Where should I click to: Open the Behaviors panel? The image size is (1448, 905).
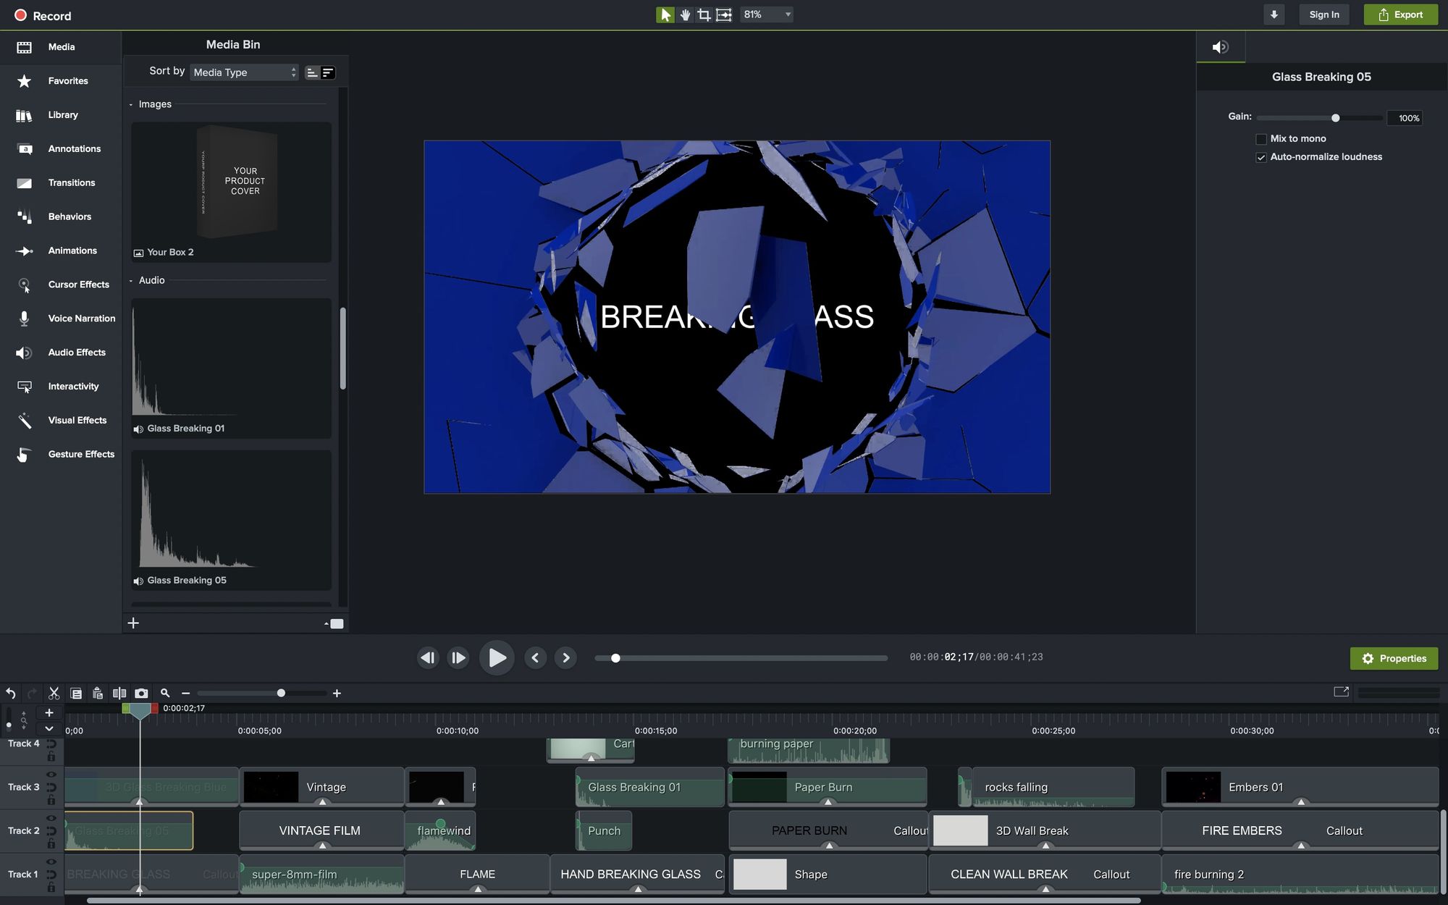coord(61,216)
